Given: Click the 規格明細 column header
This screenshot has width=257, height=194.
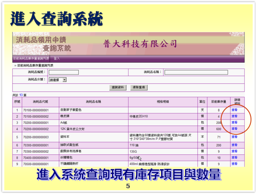Looking at the screenshot, I should (x=163, y=102).
